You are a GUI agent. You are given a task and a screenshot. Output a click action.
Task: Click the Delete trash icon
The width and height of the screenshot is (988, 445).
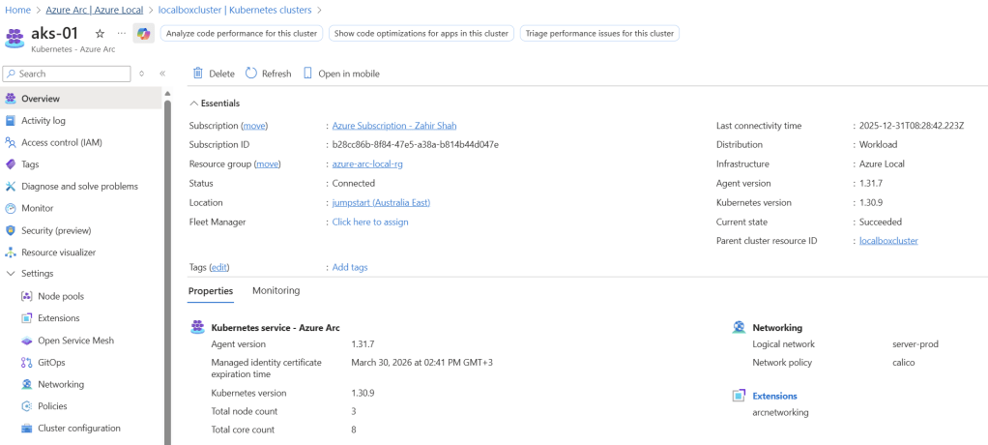point(198,74)
